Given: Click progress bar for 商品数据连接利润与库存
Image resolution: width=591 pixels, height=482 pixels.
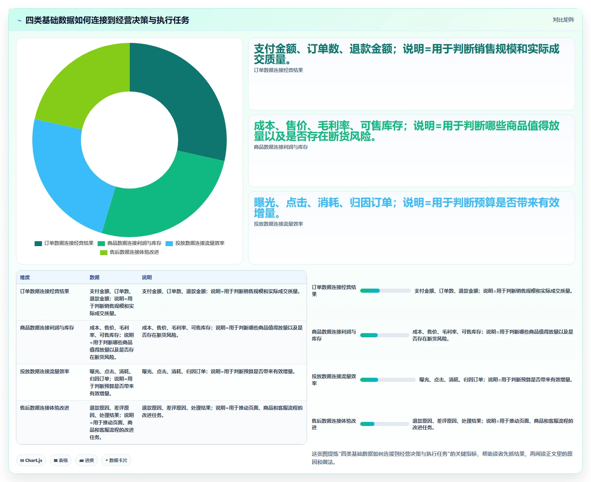Looking at the screenshot, I should [385, 335].
